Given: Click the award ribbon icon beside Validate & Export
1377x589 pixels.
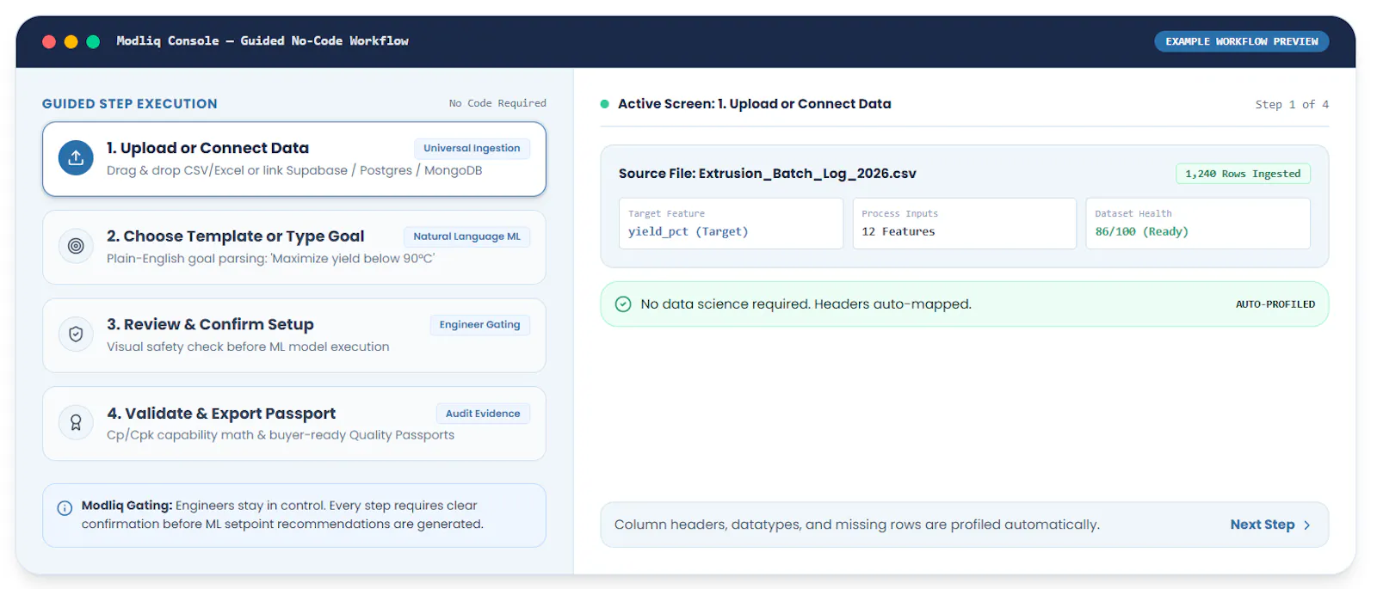Looking at the screenshot, I should [x=76, y=423].
